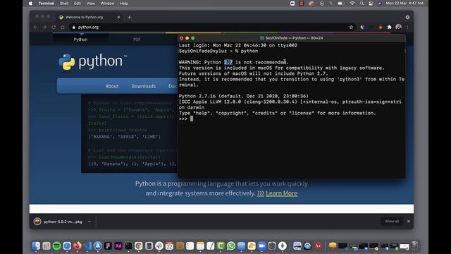This screenshot has width=451, height=254.
Task: Click the date and time in menu bar
Action: (404, 4)
